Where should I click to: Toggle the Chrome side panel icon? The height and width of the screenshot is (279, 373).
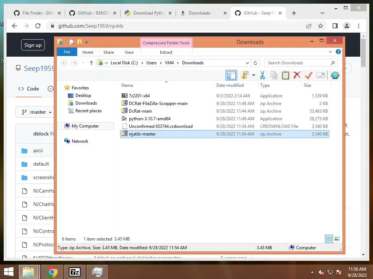pyautogui.click(x=335, y=26)
